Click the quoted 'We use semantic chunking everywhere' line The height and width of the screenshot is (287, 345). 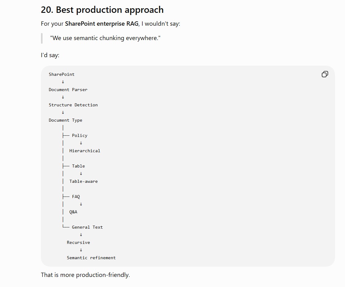coord(105,38)
